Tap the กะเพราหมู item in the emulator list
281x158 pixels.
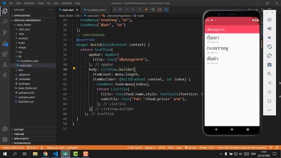pos(232,50)
